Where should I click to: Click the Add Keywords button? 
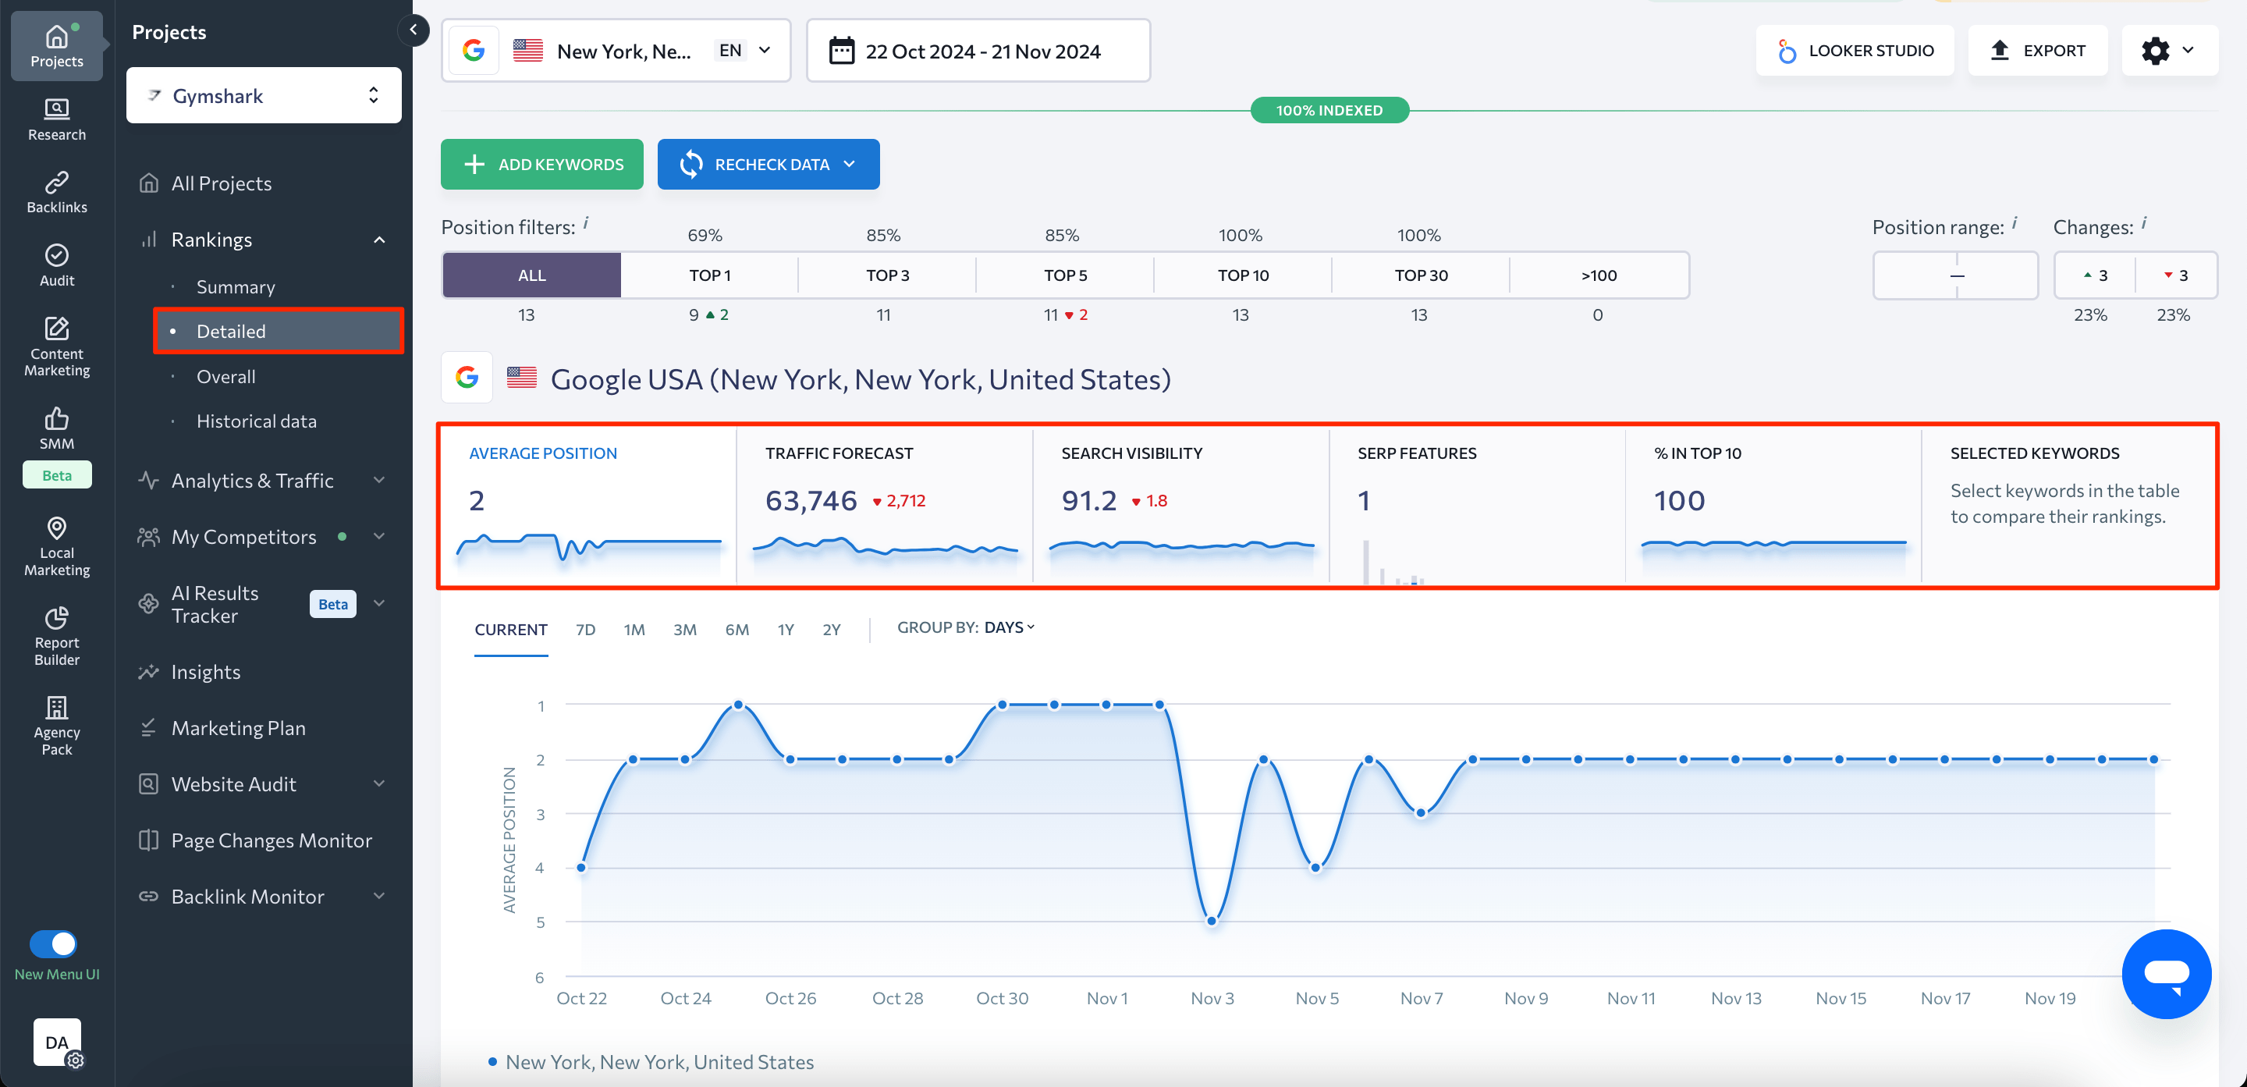pyautogui.click(x=541, y=164)
